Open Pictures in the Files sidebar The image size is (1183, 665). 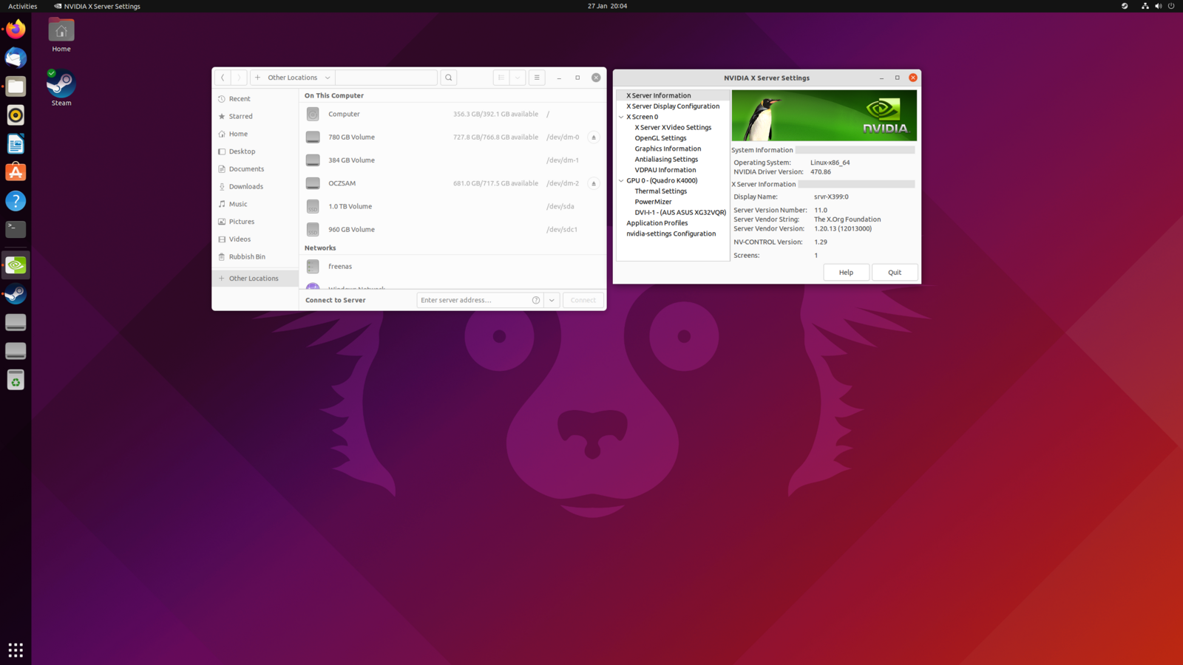coord(255,222)
